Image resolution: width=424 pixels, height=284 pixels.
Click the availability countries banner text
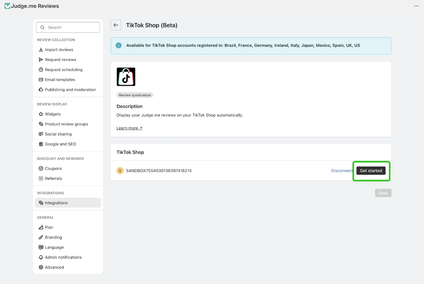243,45
